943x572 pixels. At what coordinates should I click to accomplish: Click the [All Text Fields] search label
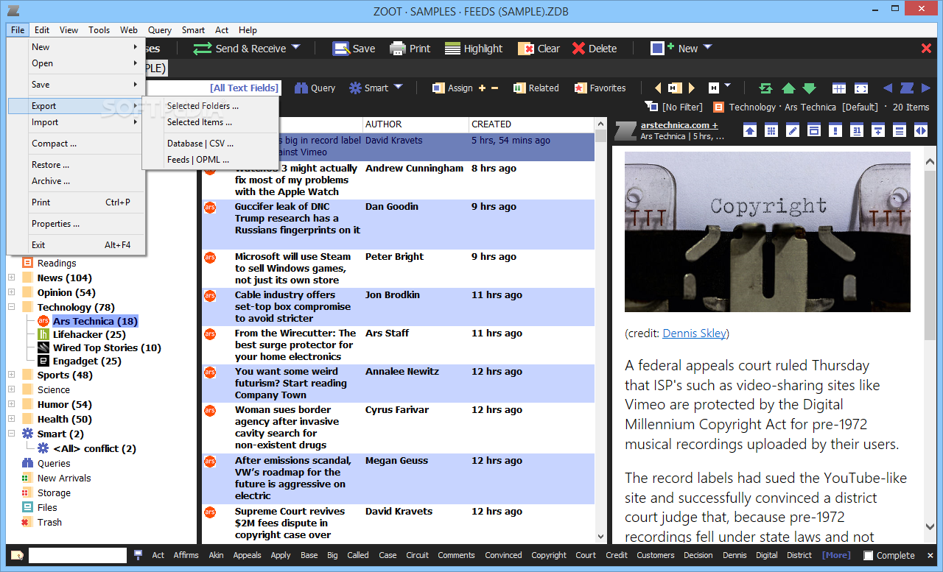click(245, 88)
